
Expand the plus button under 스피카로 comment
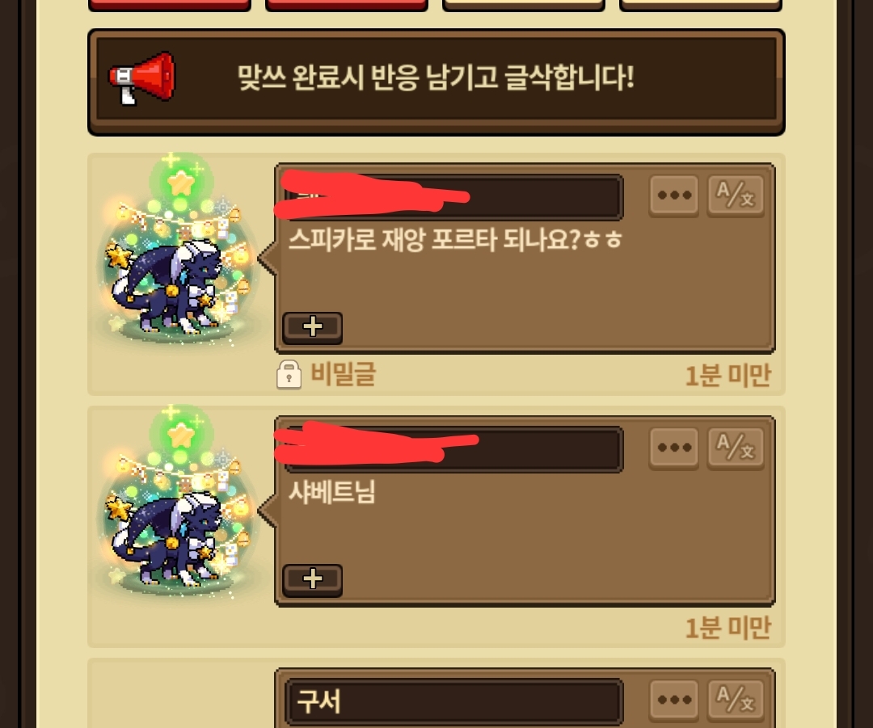(312, 327)
